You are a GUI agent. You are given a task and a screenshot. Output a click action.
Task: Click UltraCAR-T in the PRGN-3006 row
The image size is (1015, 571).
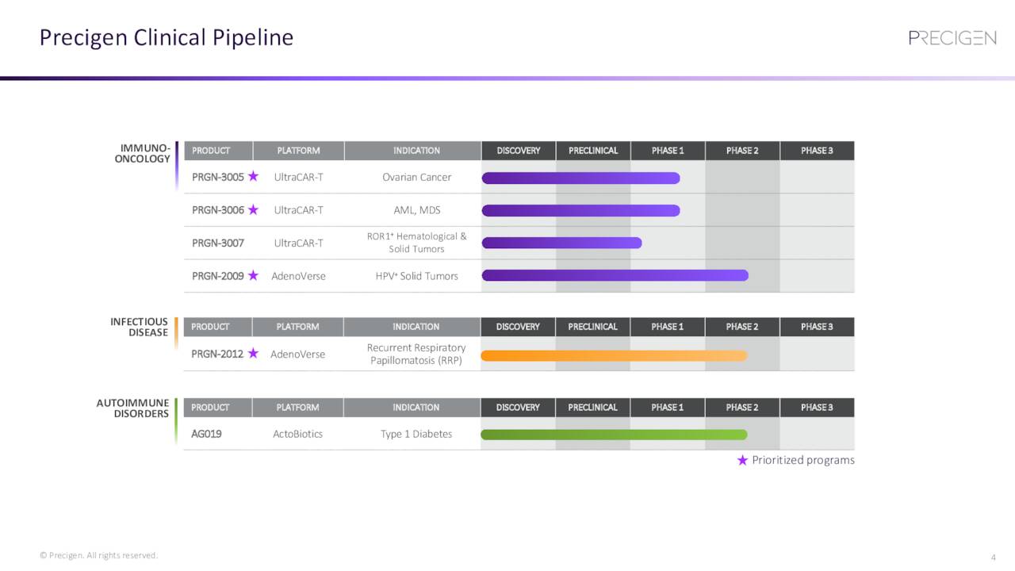coord(298,210)
